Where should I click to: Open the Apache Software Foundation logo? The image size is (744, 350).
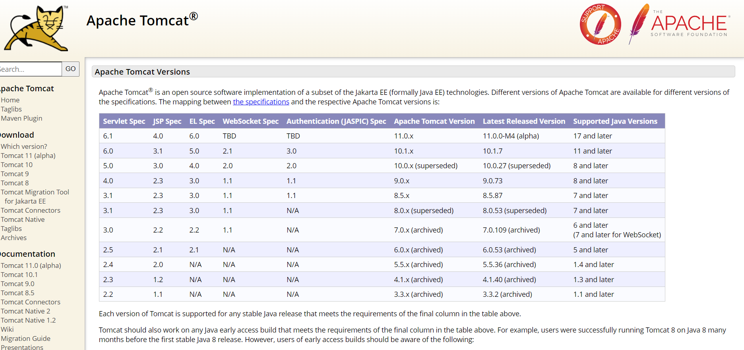click(x=680, y=24)
